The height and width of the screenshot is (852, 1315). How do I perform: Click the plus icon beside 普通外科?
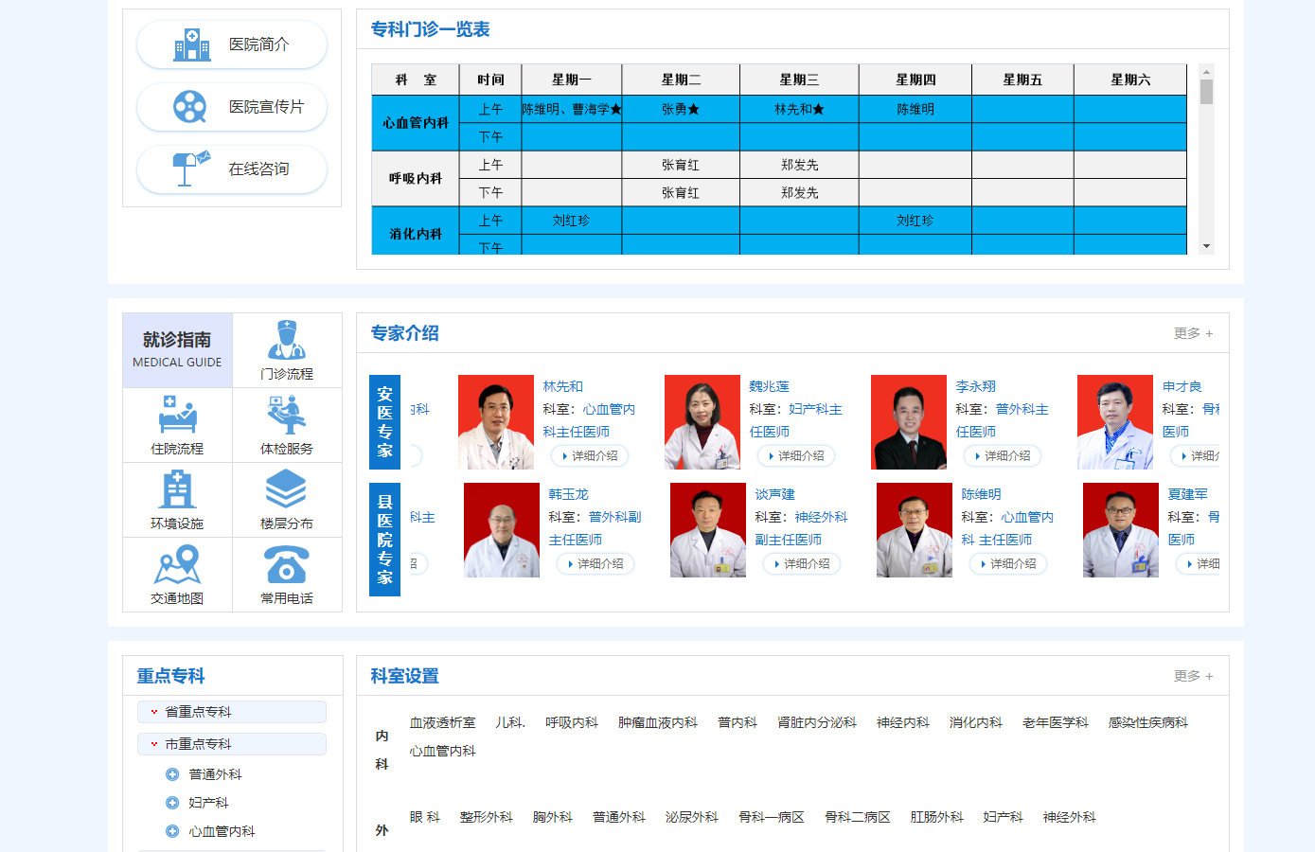(x=172, y=774)
